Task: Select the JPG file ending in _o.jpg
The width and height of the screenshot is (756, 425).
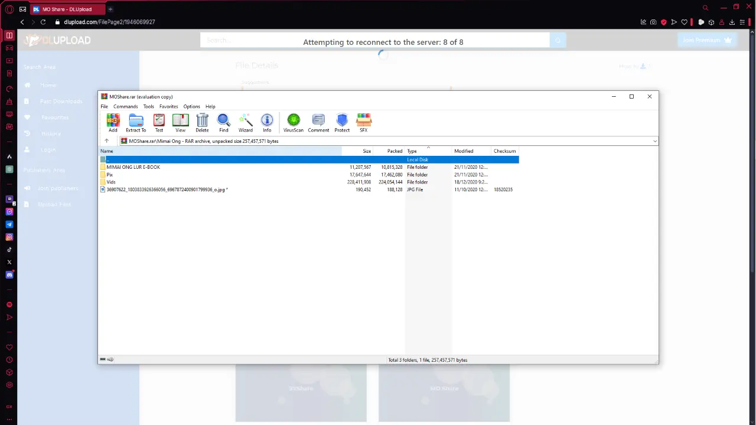Action: click(x=309, y=189)
